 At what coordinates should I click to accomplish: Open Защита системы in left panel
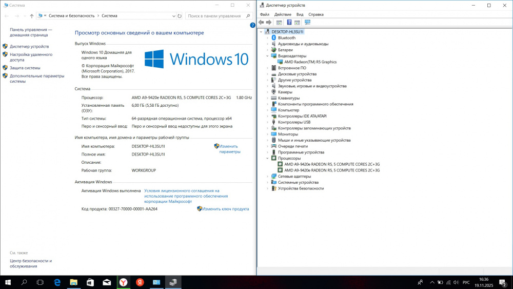coord(25,68)
